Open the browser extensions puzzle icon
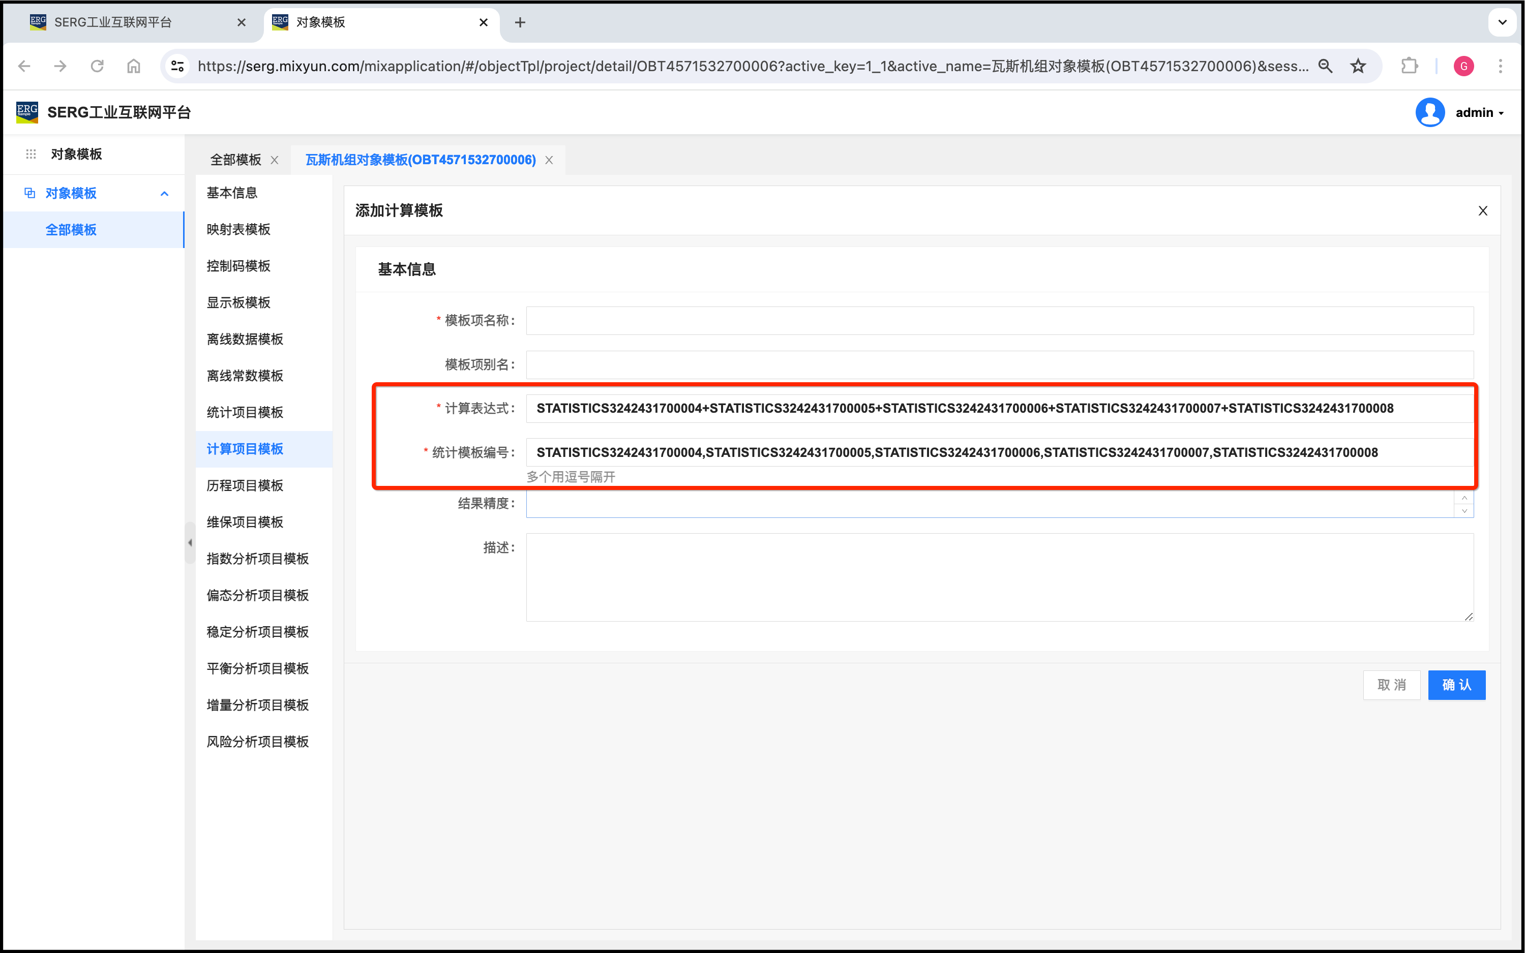The width and height of the screenshot is (1525, 953). [1409, 66]
